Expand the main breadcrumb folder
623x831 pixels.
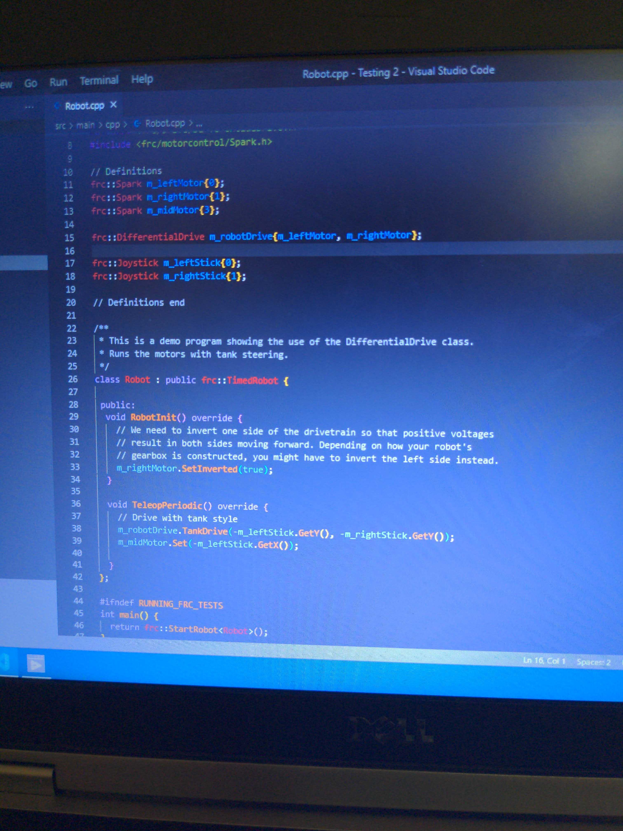point(85,125)
